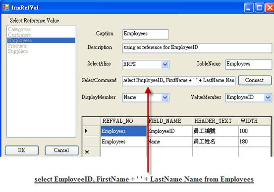Select the 員工姓名 header text cell
274x192 pixels.
[215, 142]
